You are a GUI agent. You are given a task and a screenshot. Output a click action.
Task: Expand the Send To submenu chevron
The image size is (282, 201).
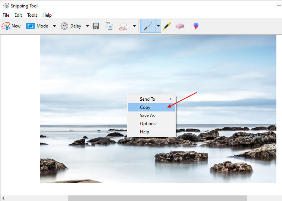click(x=170, y=99)
